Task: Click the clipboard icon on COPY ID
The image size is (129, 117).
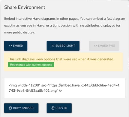Action: pyautogui.click(x=53, y=108)
